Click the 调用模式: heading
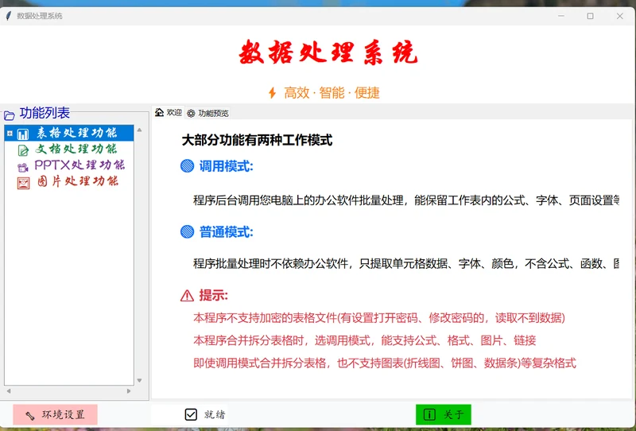 226,166
